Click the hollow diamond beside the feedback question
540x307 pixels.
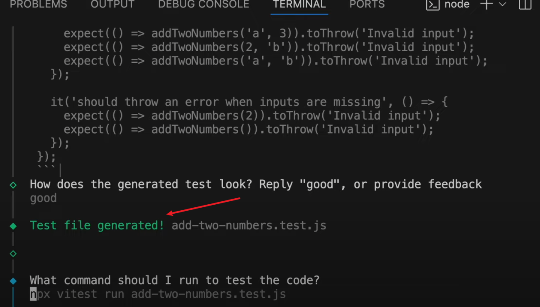13,185
